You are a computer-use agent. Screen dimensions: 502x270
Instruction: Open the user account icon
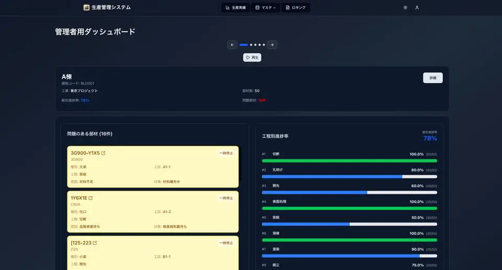(x=417, y=8)
